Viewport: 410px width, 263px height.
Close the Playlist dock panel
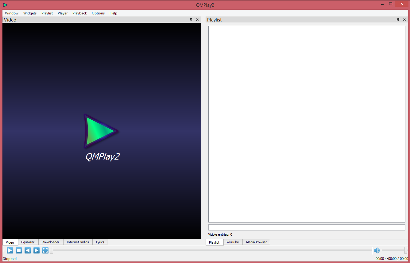pos(404,20)
